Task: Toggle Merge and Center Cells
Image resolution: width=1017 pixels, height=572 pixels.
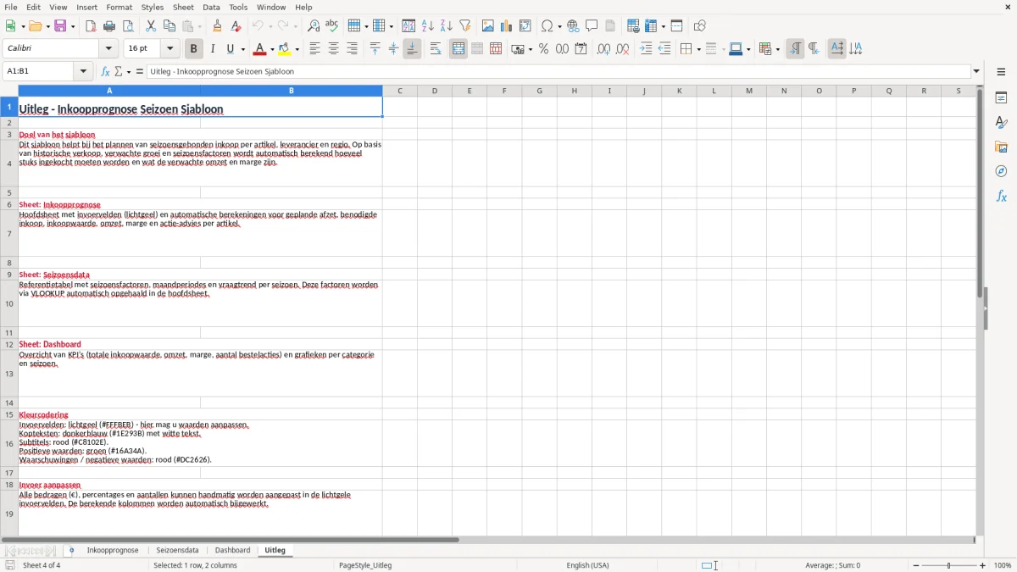Action: [x=458, y=49]
